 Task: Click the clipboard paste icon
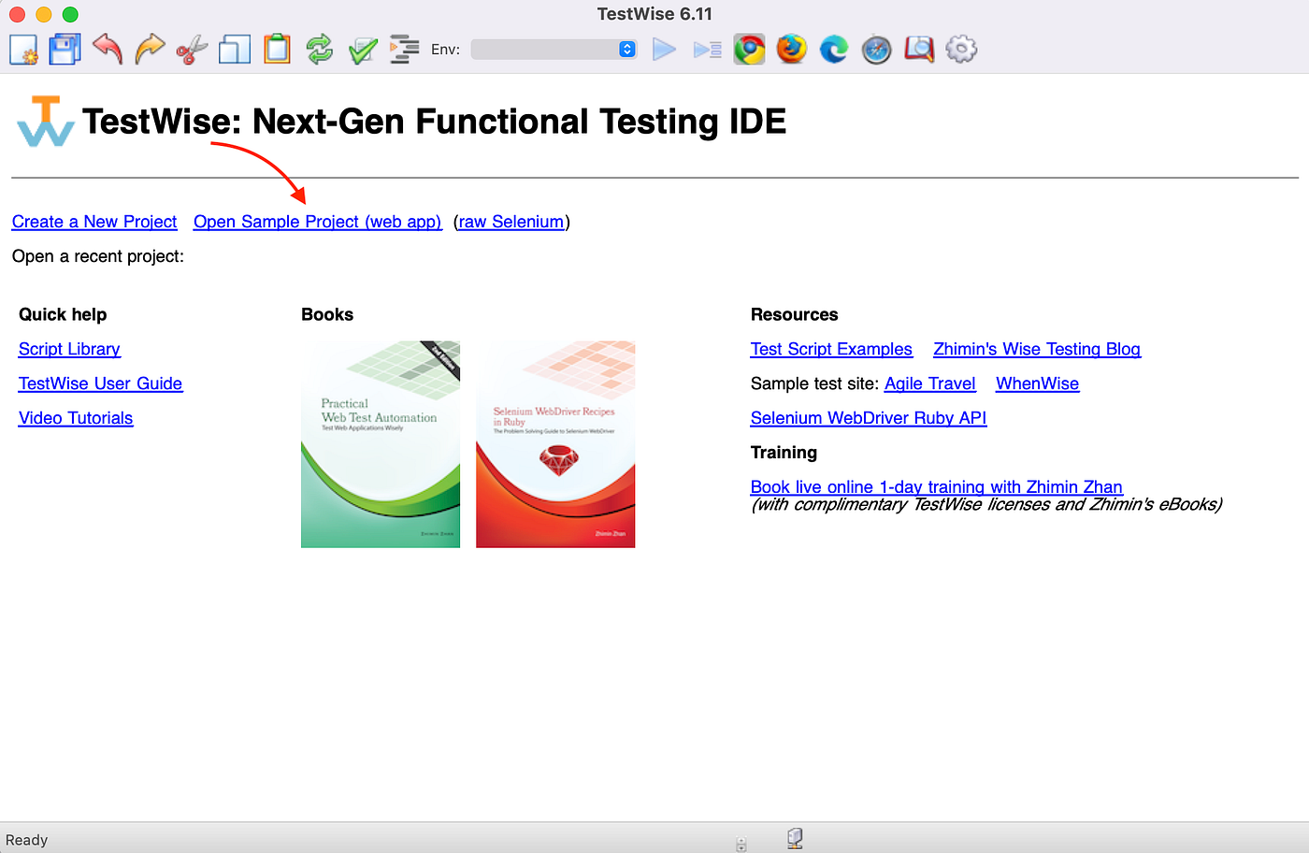277,50
